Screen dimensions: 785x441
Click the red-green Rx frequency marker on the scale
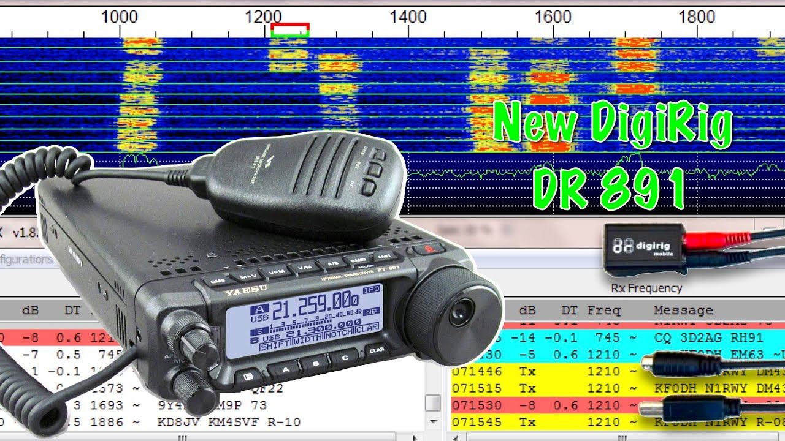(x=290, y=30)
